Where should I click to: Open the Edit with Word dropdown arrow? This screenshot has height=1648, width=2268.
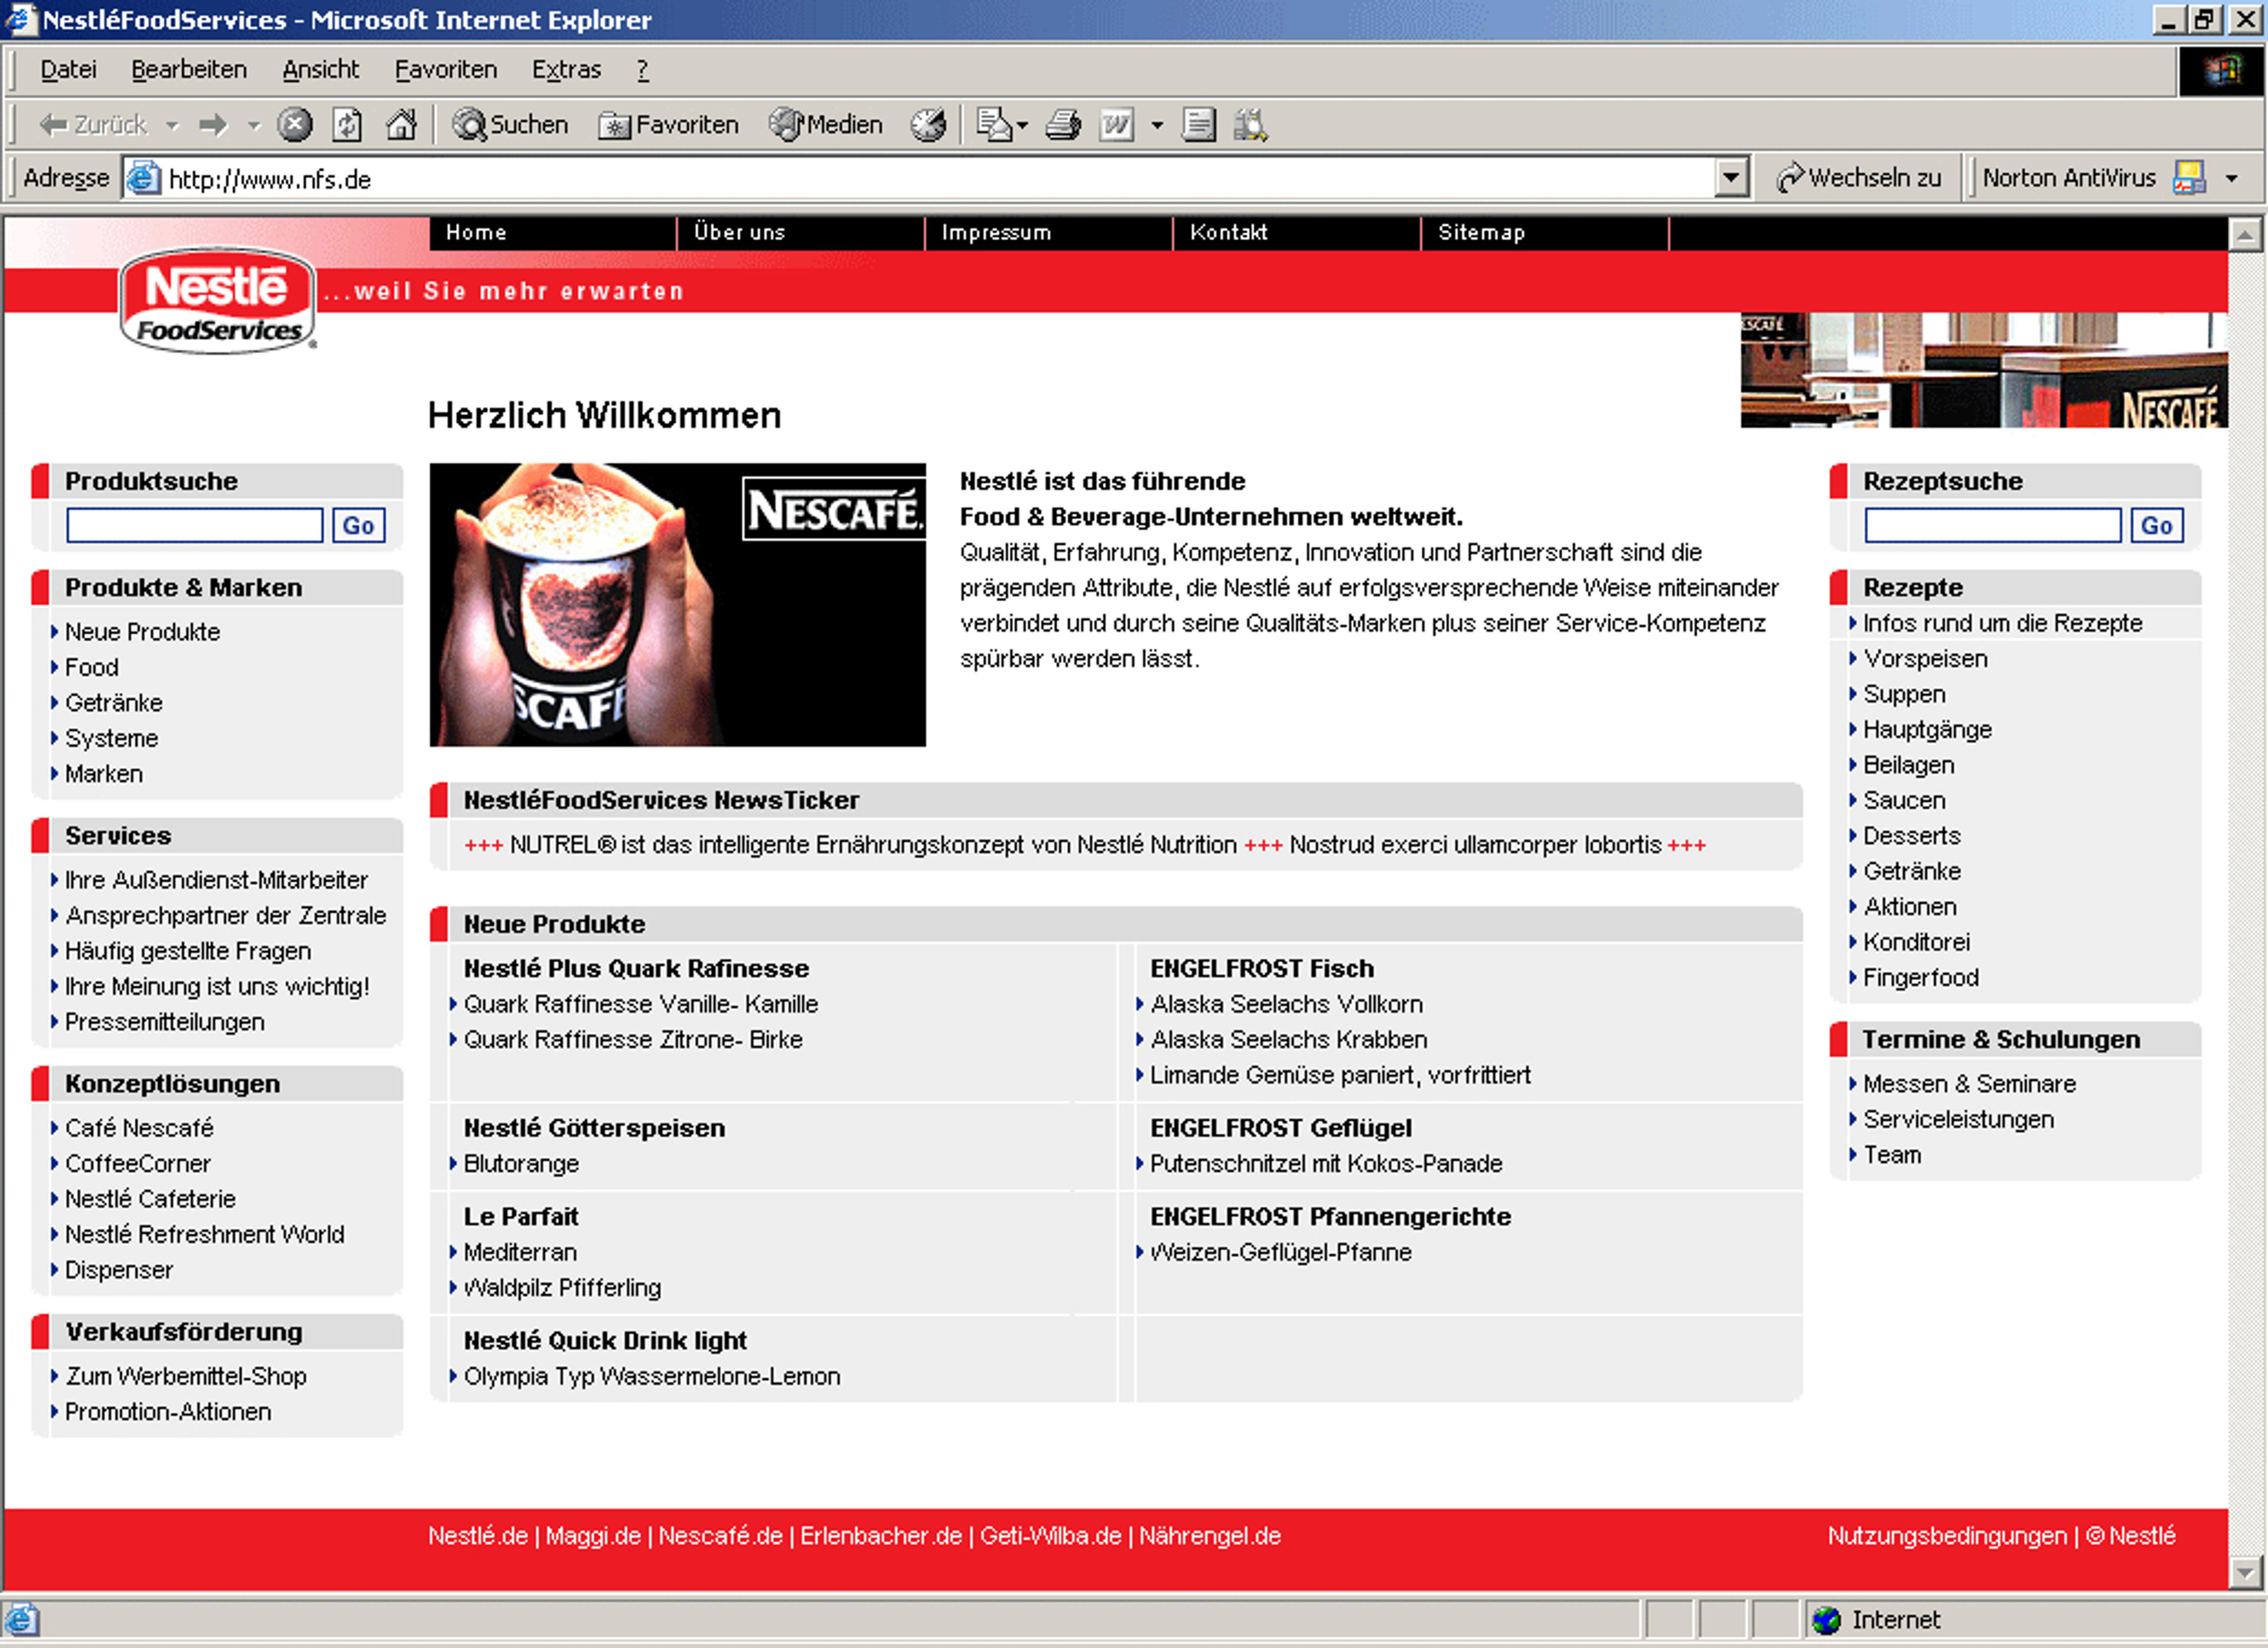[x=1157, y=126]
